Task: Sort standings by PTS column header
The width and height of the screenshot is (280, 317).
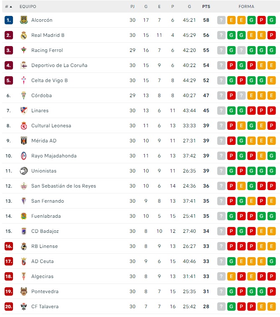Action: 206,7
